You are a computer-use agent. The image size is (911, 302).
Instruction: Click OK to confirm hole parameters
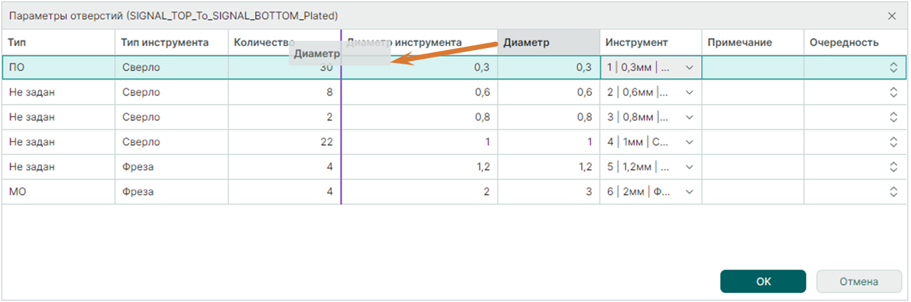point(763,281)
